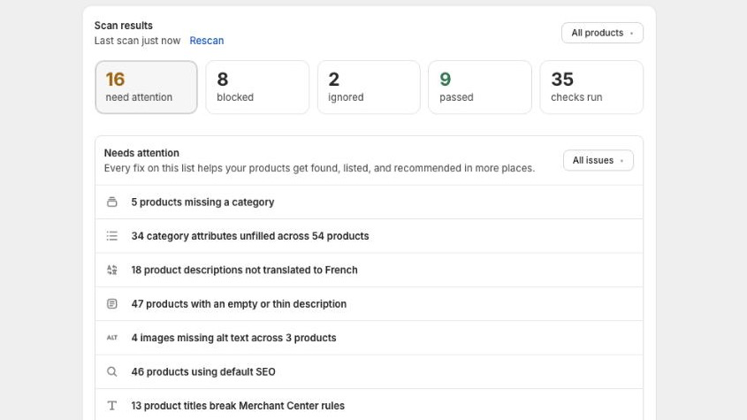Click the 'Needs attention' section heading
Screen dimensions: 747x420
141,153
